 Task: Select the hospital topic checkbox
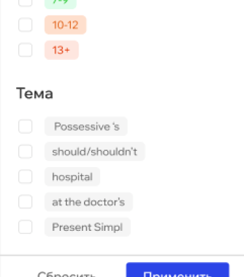[25, 177]
